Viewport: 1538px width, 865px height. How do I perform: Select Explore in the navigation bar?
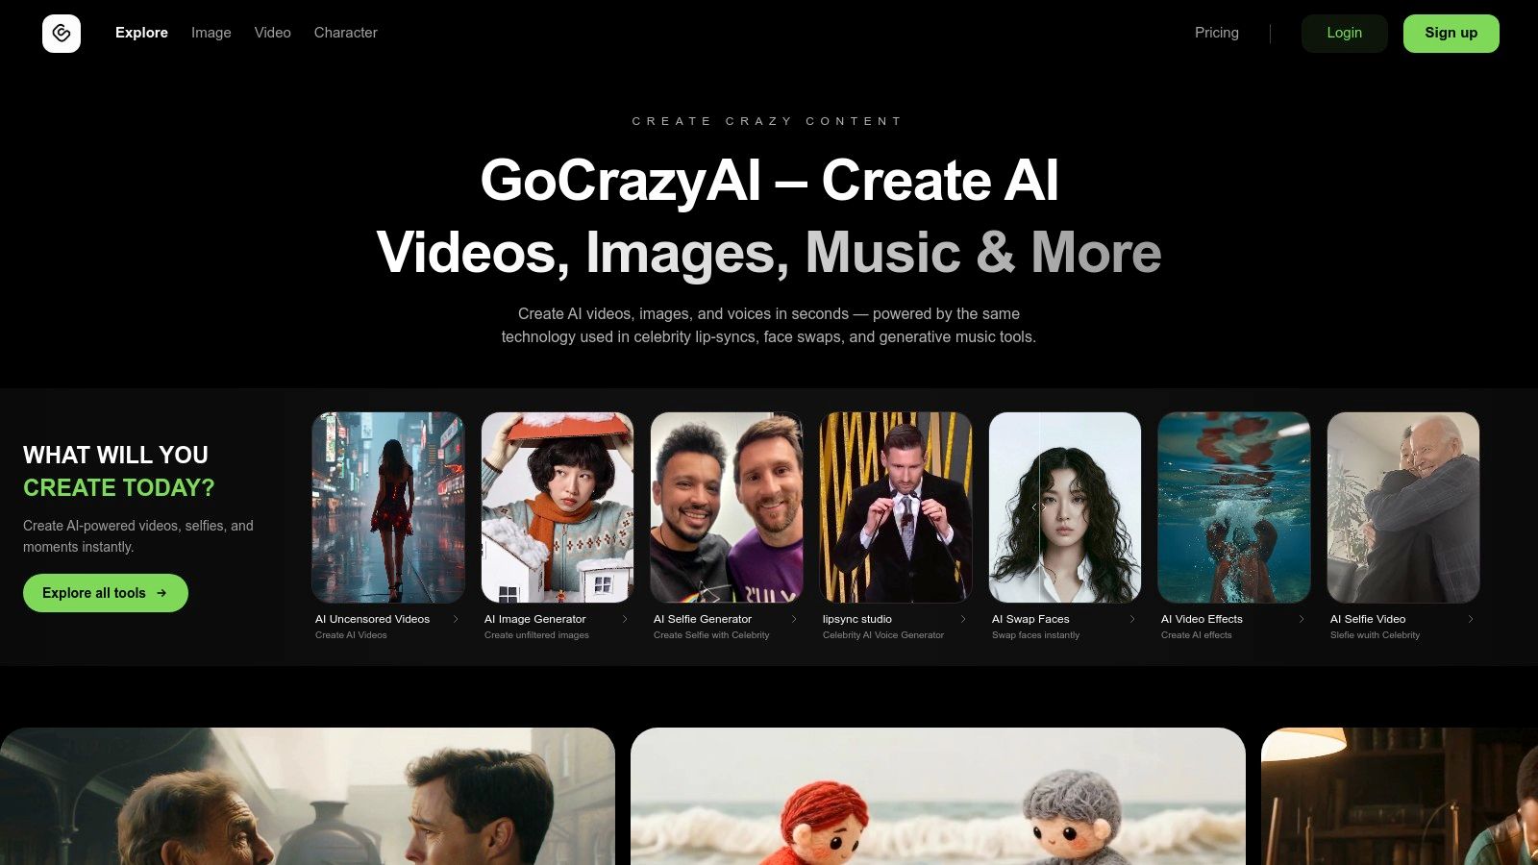click(141, 33)
